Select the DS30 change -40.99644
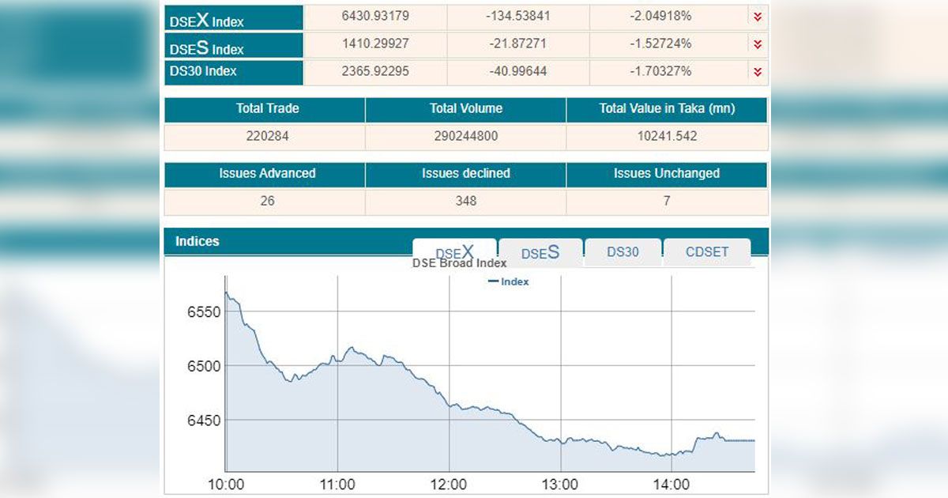The height and width of the screenshot is (498, 948). pos(517,71)
